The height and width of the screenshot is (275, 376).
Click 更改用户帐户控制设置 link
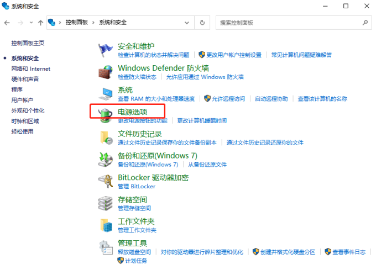(x=234, y=55)
